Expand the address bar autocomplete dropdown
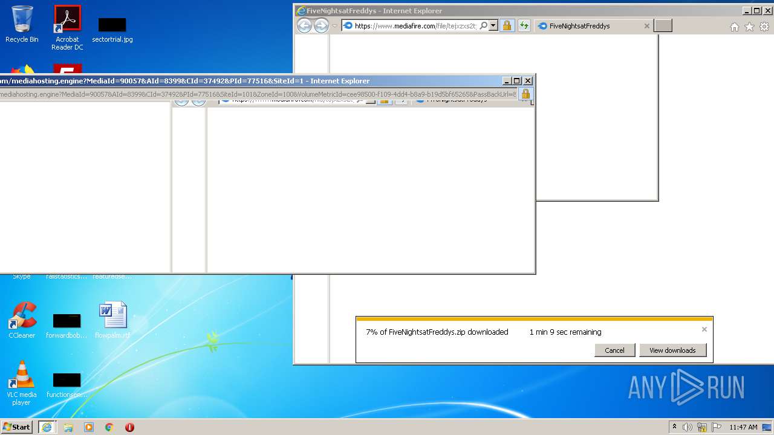The width and height of the screenshot is (774, 435). point(493,25)
